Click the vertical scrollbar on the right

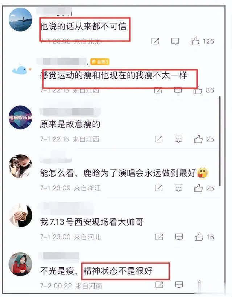tap(220, 141)
